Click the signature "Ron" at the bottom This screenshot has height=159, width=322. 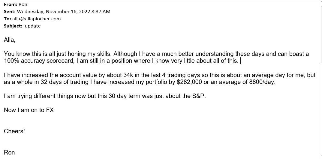coord(9,152)
